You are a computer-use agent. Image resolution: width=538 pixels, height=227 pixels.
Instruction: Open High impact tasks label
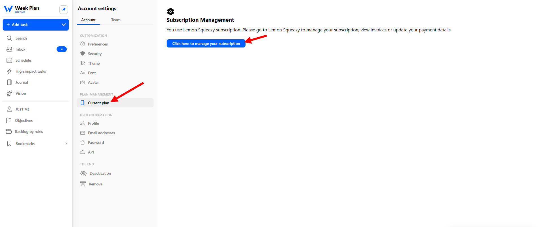click(31, 71)
